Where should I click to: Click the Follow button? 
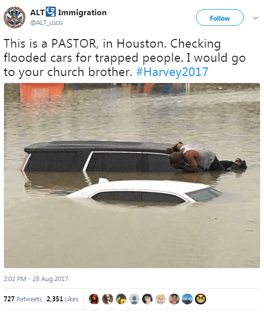pos(220,18)
